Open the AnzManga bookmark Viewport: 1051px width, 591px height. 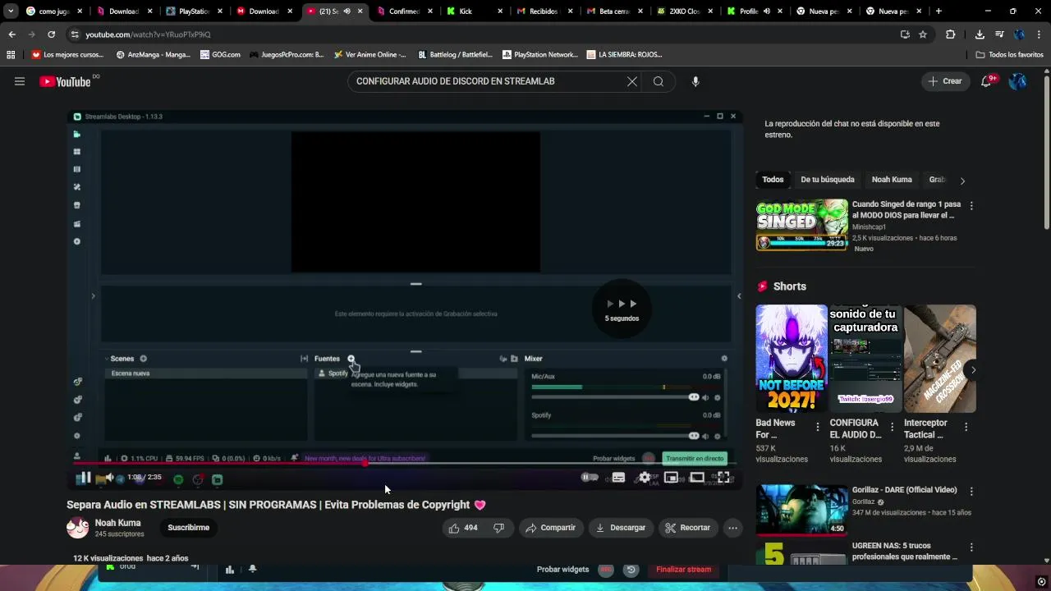tap(154, 55)
